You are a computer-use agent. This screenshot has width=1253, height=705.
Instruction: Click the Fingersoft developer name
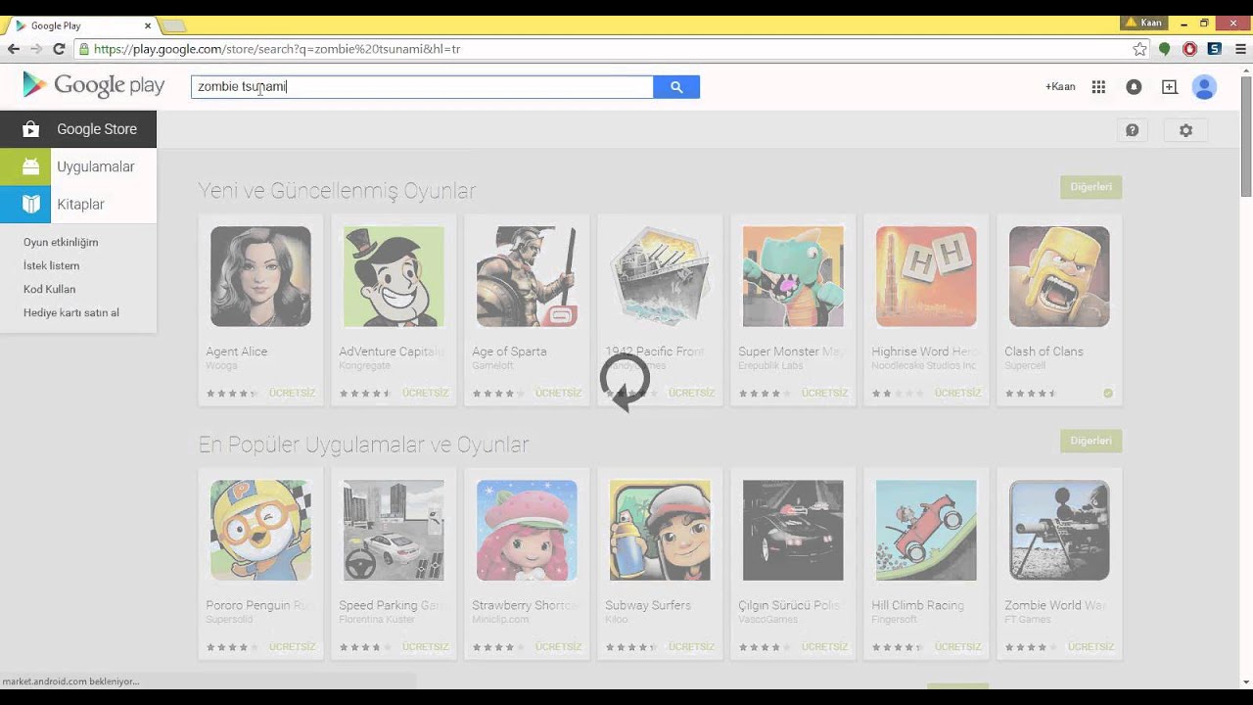893,620
